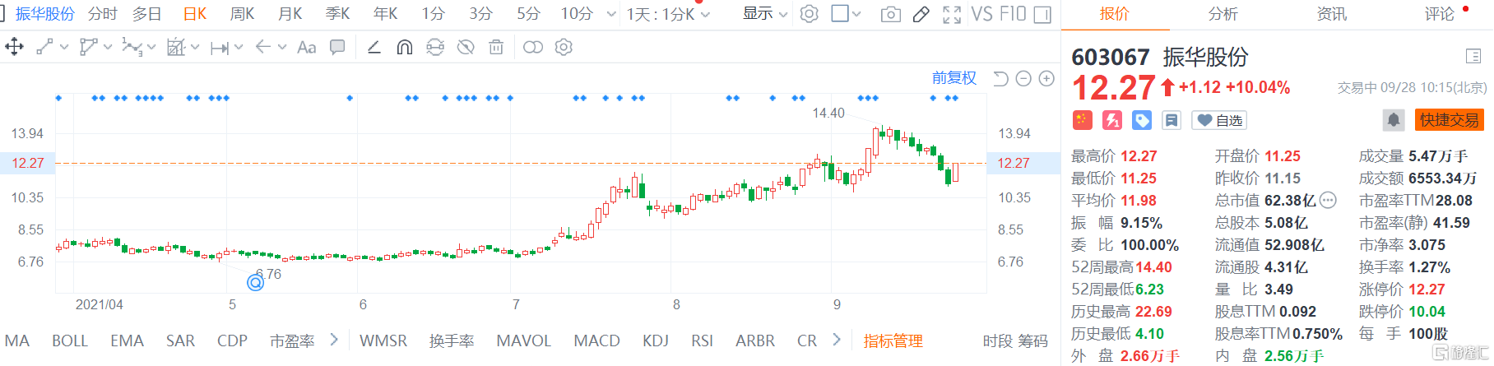Click the blue tag label icon
Viewport: 1494px width, 366px height.
point(1142,120)
